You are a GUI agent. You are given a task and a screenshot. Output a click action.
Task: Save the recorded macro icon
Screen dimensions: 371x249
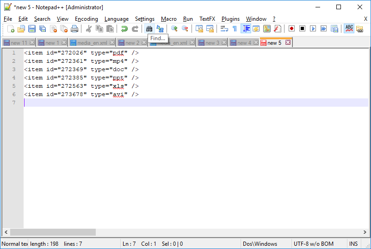334,29
